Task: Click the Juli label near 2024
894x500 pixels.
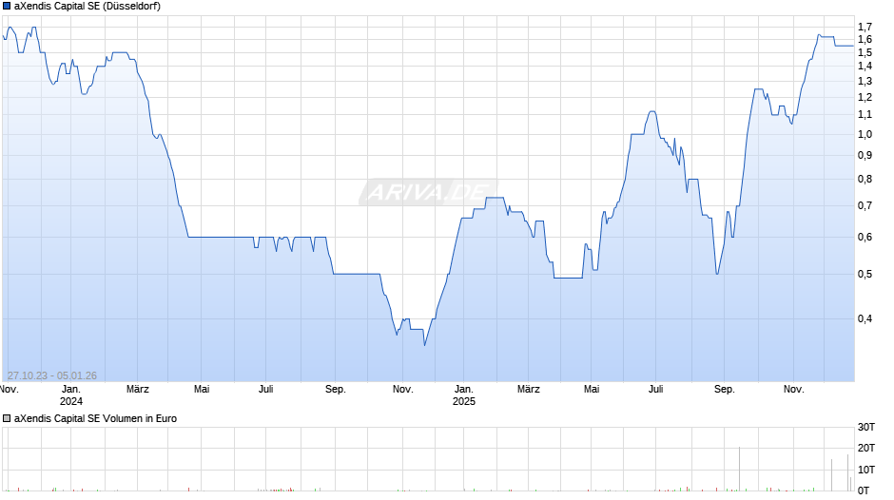Action: (x=265, y=390)
